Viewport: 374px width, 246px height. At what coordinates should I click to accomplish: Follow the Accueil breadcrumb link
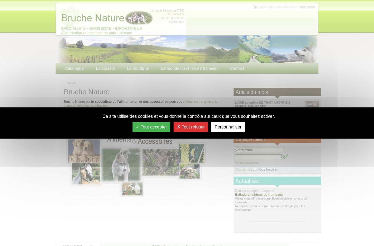point(71,83)
